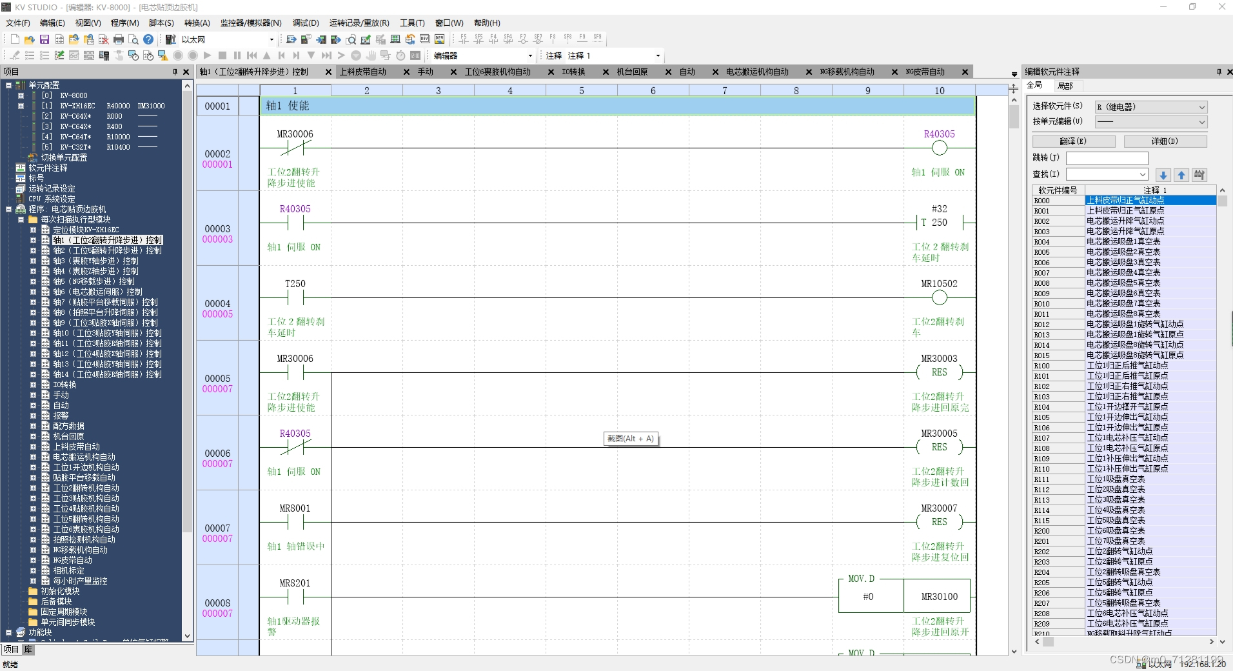Viewport: 1233px width, 671px height.
Task: Insert F8 vertical line
Action: click(x=553, y=39)
